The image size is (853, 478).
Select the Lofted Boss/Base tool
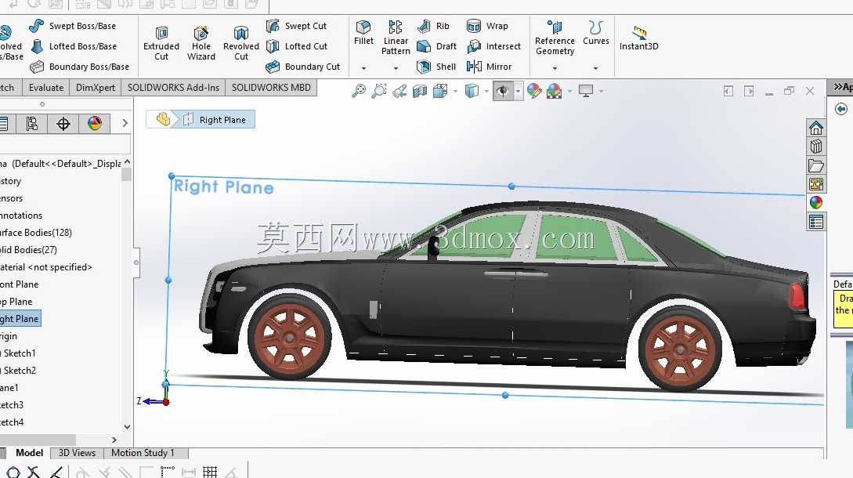[74, 46]
